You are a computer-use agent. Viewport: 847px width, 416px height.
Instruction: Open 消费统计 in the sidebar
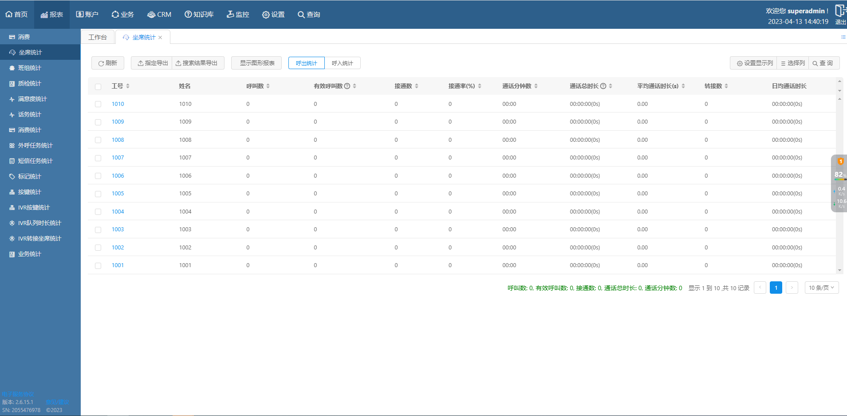[x=40, y=130]
